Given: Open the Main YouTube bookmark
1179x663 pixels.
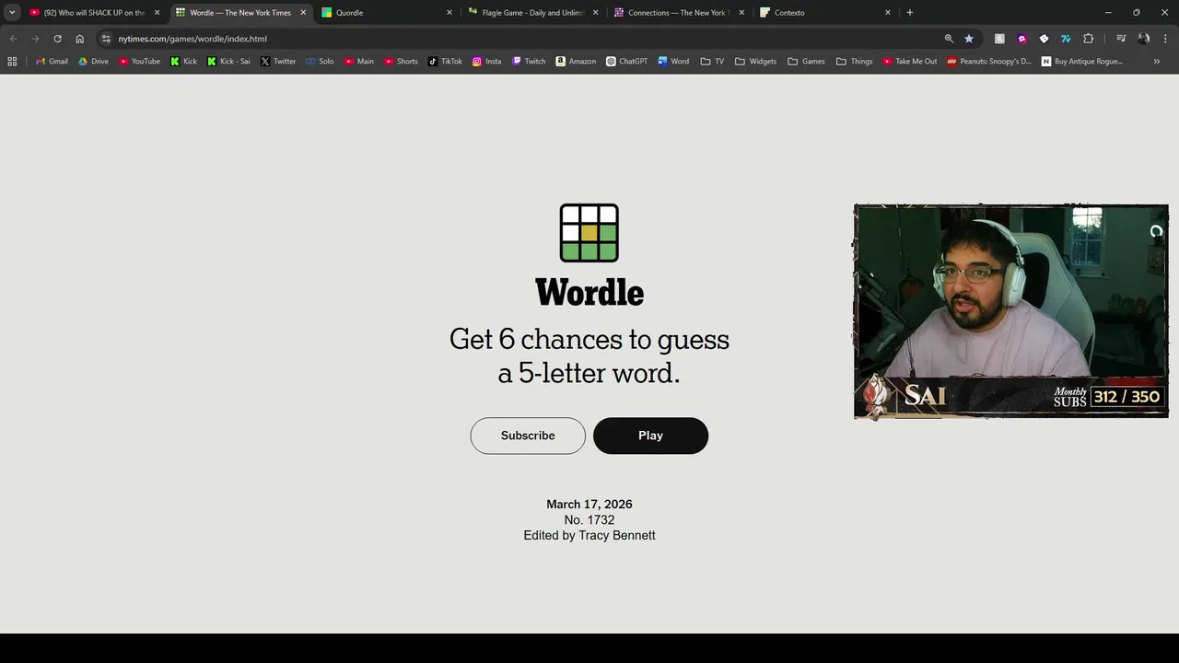Looking at the screenshot, I should (359, 62).
